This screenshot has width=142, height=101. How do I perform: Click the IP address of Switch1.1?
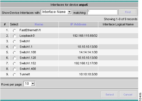[x=87, y=47]
